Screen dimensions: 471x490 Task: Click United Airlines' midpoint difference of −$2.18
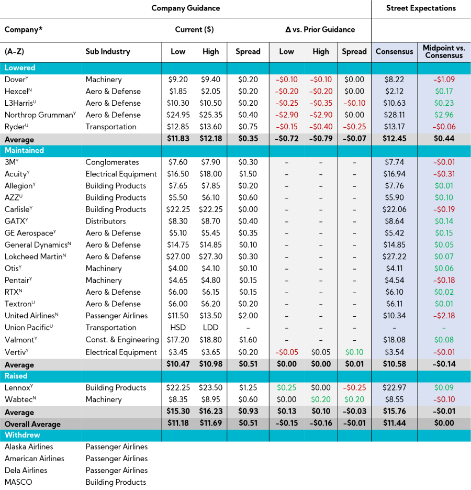(x=444, y=316)
